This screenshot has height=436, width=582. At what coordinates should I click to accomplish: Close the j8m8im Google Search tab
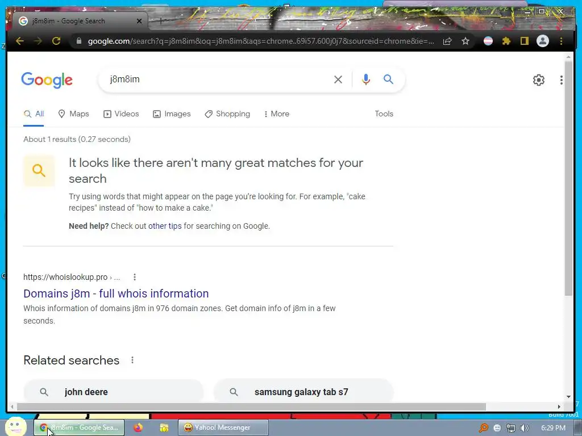click(x=139, y=21)
